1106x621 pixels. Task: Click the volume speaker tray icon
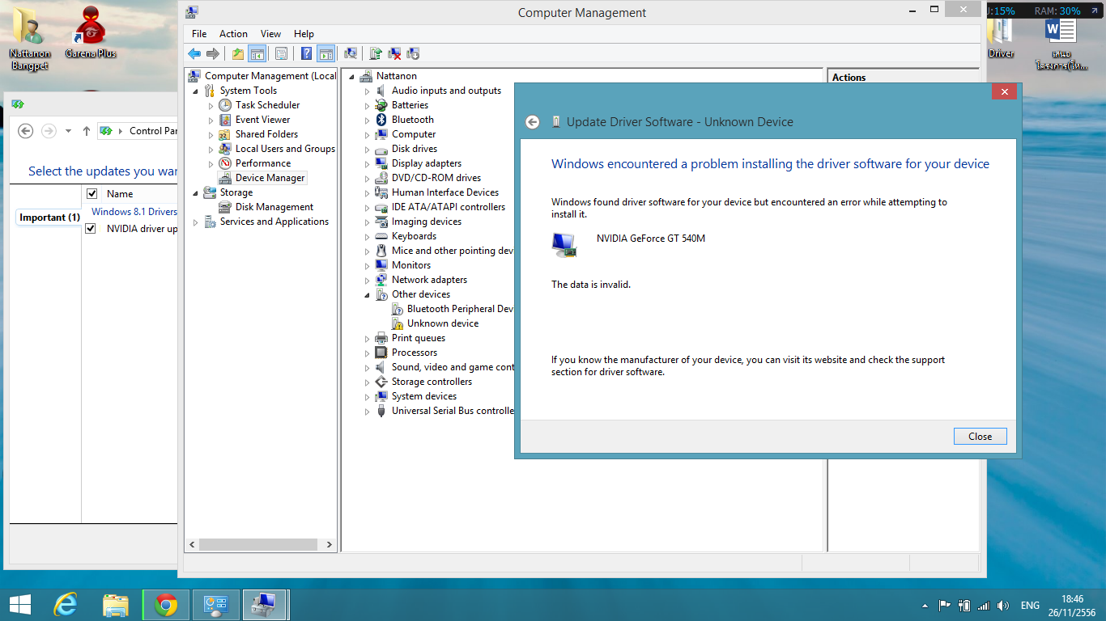point(1004,605)
